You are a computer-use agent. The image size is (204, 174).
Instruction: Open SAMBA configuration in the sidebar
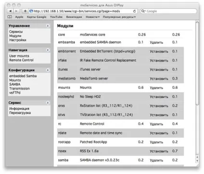pos(15,84)
